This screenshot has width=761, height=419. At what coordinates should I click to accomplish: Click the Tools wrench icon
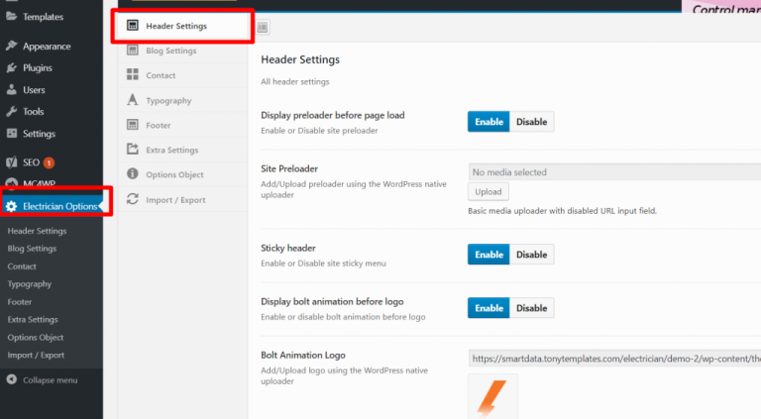coord(11,112)
